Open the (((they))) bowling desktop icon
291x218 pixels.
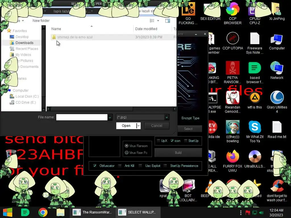(x=232, y=131)
